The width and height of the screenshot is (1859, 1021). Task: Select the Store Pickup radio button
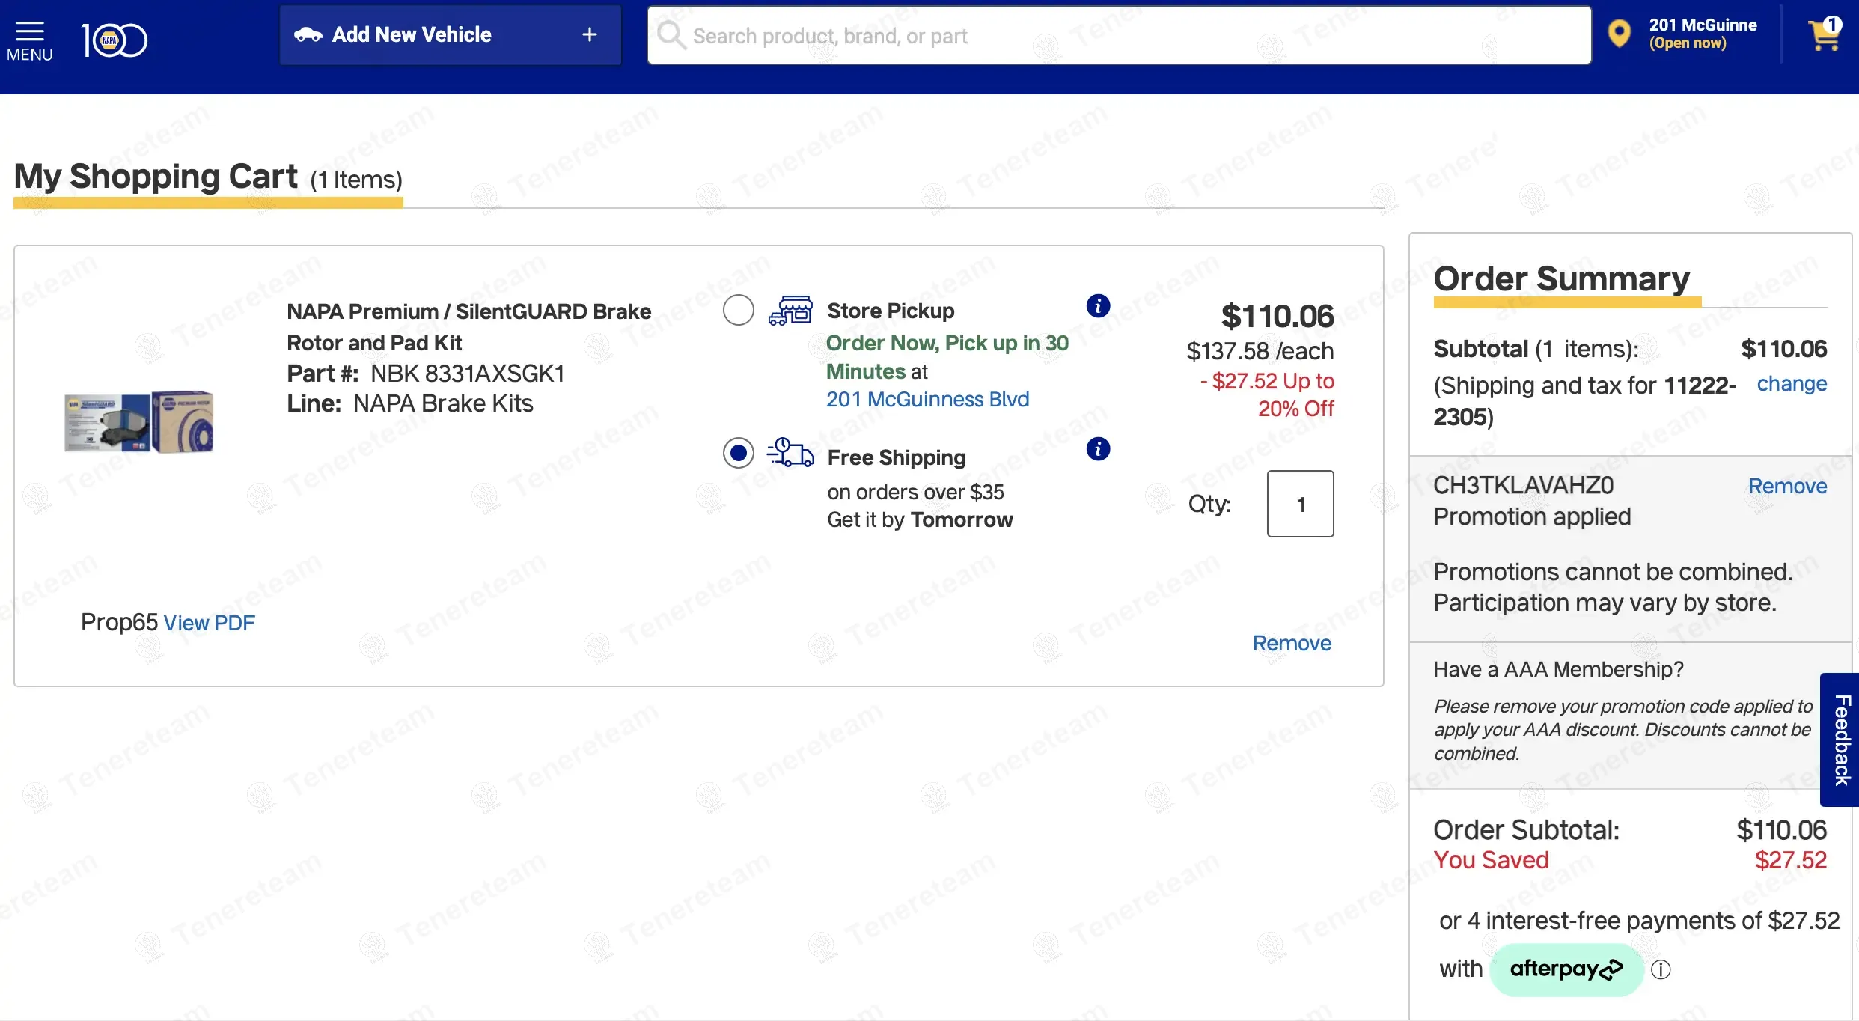(x=739, y=310)
